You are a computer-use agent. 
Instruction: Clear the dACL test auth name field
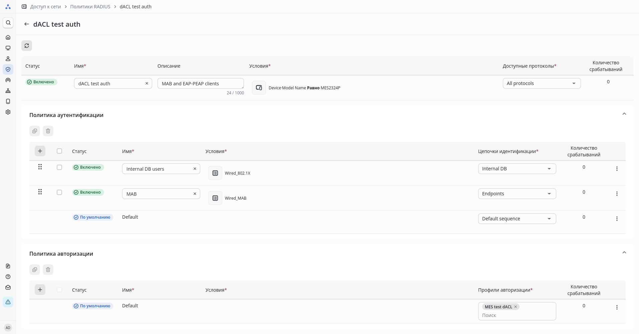click(x=146, y=83)
